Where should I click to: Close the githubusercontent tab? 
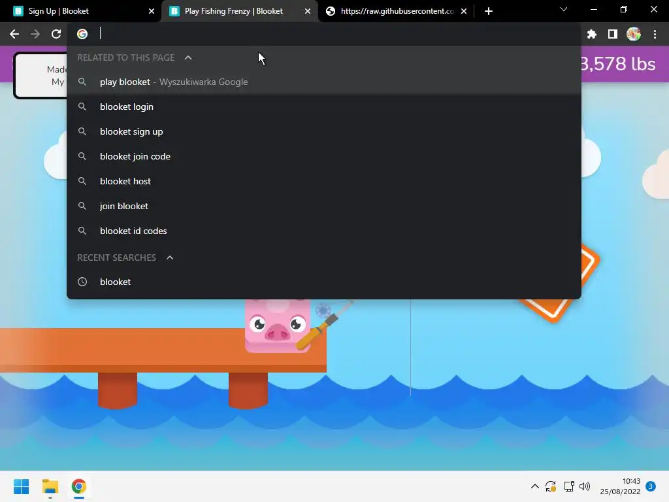(464, 11)
